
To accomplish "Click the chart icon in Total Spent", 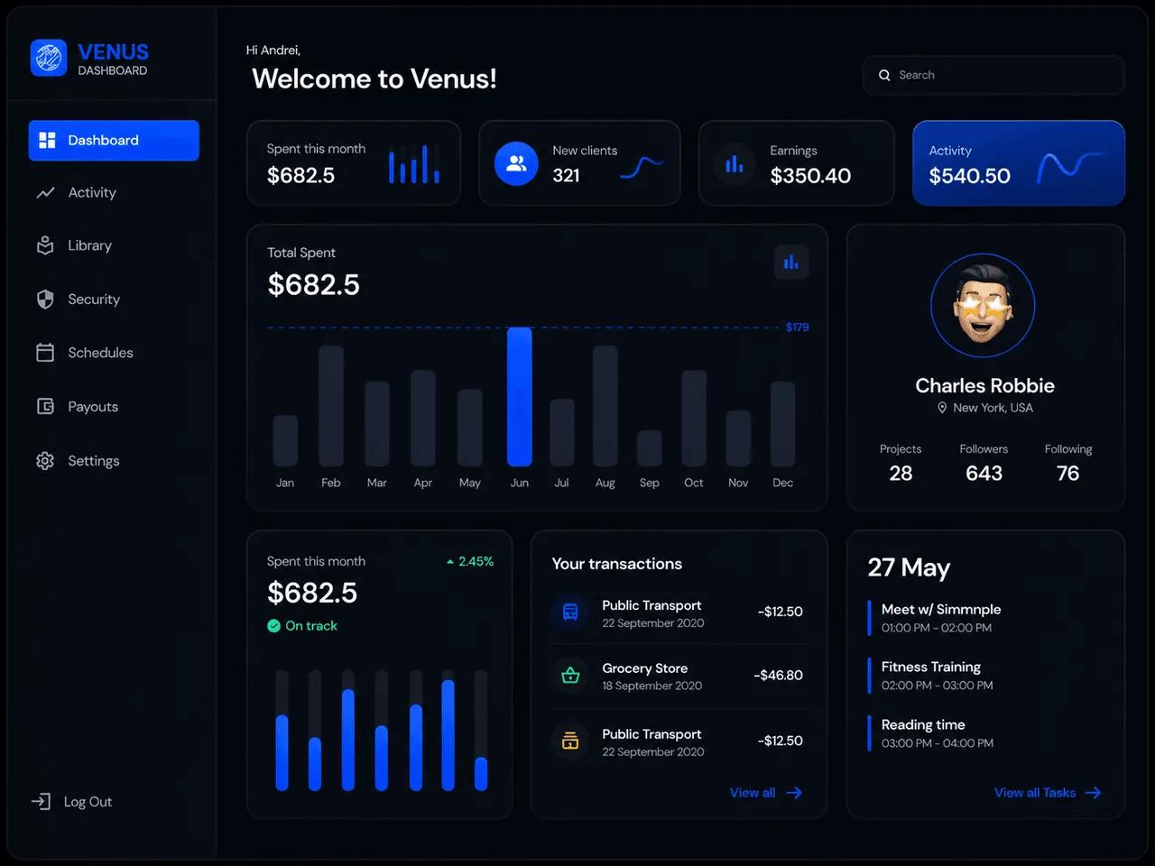I will pos(791,263).
